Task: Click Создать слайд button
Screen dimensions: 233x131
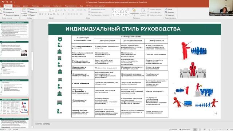Action: (24, 12)
